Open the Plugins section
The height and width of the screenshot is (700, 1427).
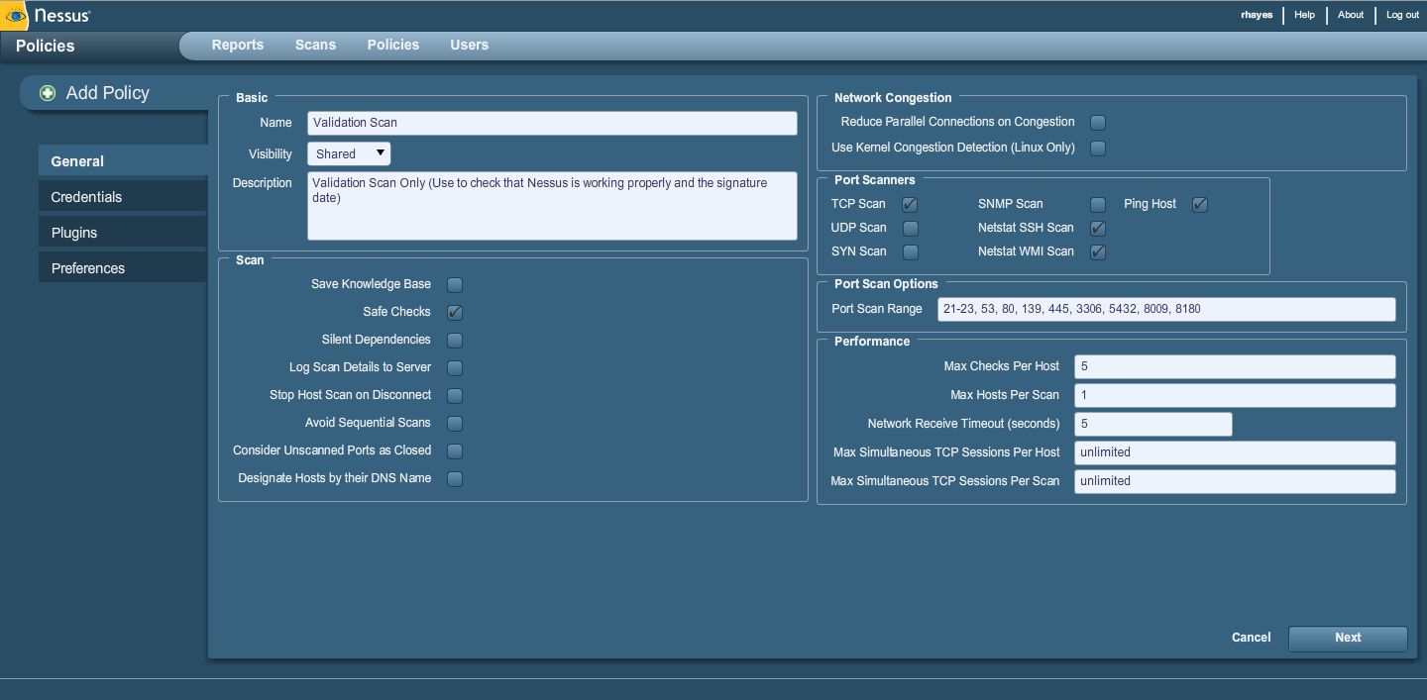[74, 233]
